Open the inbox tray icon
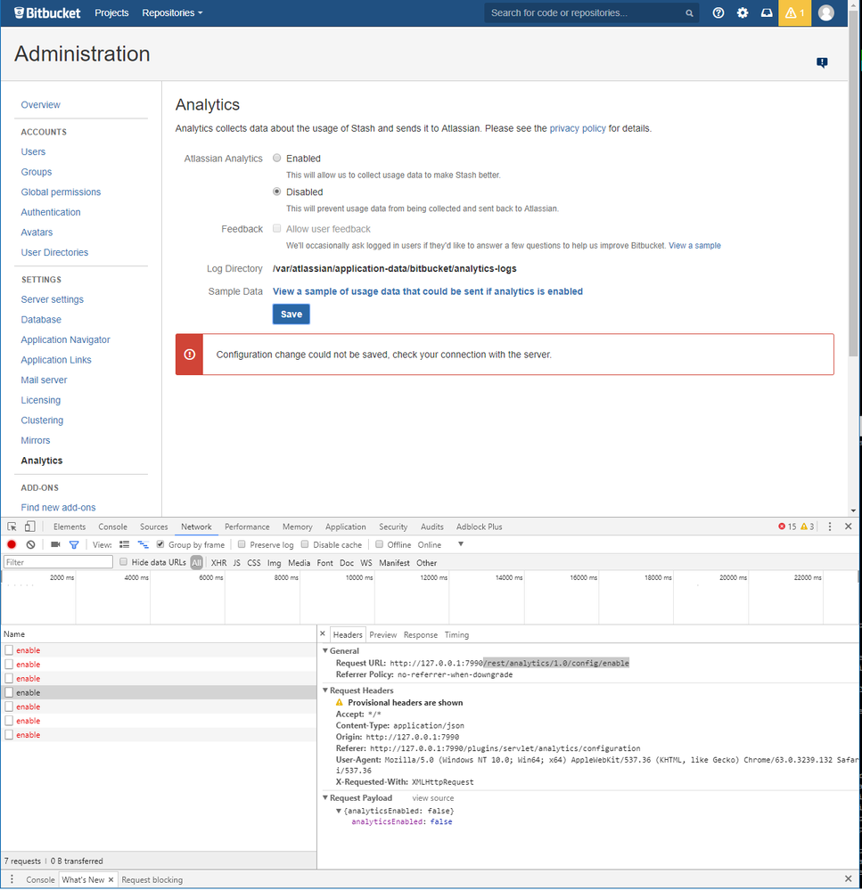Viewport: 862px width, 890px height. tap(767, 12)
